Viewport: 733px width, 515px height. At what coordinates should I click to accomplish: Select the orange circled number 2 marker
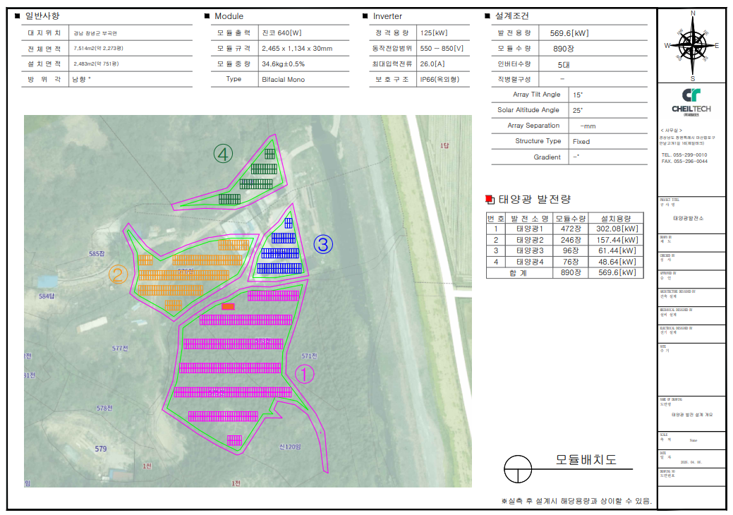click(x=119, y=274)
